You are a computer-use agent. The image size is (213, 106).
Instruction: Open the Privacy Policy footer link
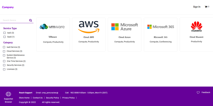pyautogui.click(x=68, y=98)
